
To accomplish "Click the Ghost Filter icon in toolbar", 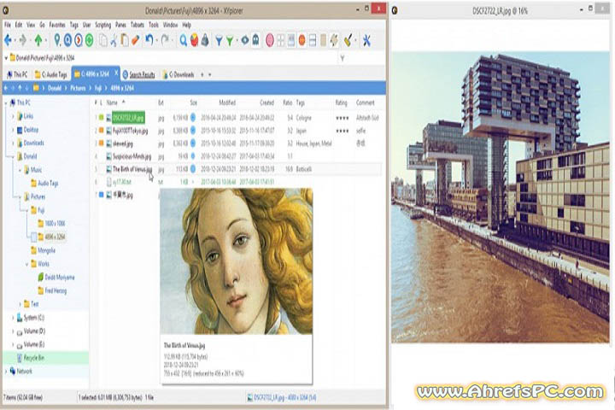I will [x=255, y=40].
